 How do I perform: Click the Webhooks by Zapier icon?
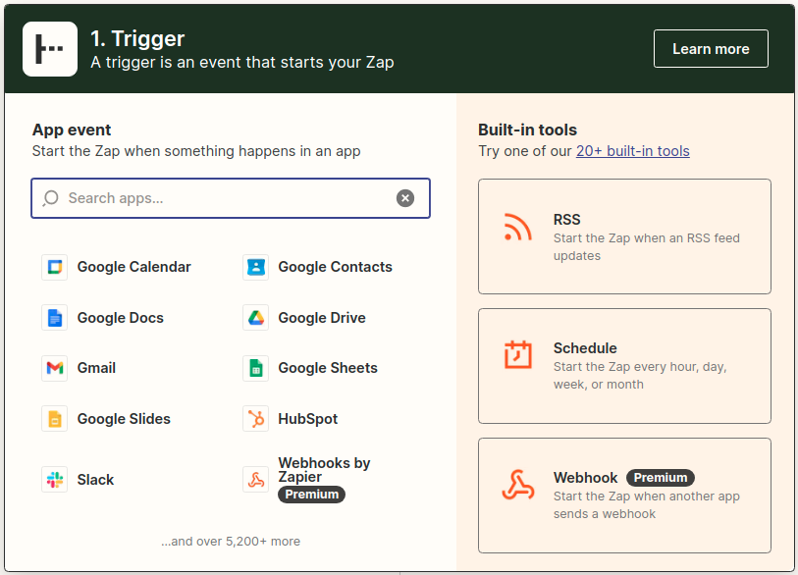click(255, 480)
